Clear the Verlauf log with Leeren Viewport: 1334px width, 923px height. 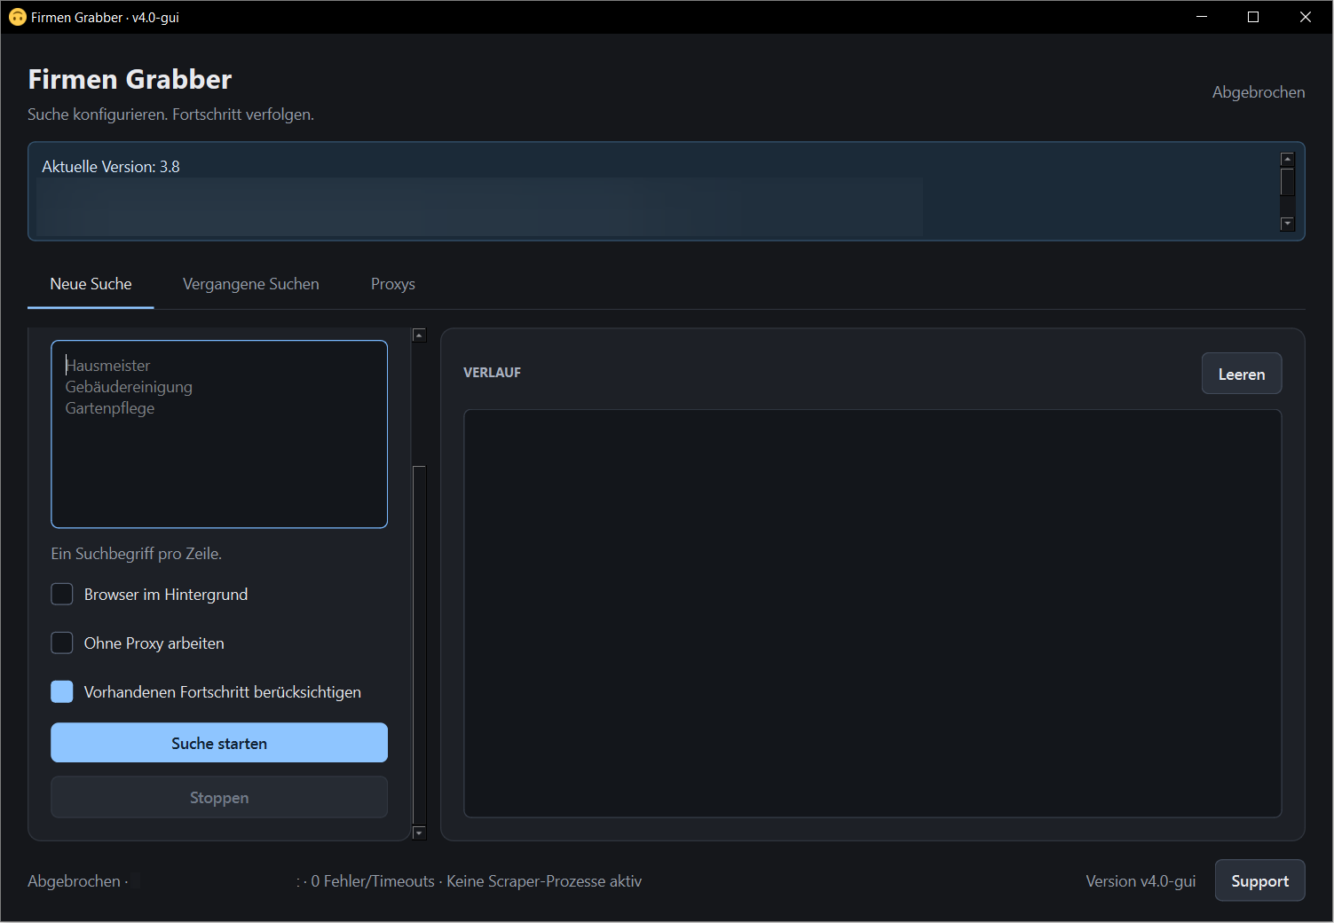coord(1242,374)
